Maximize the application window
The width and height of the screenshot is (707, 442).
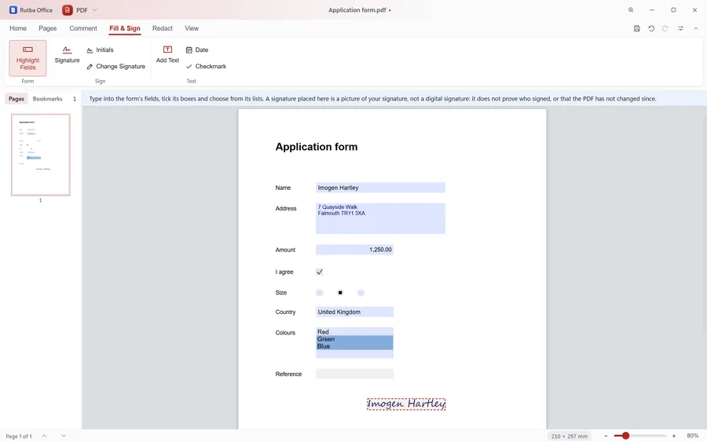pos(673,10)
